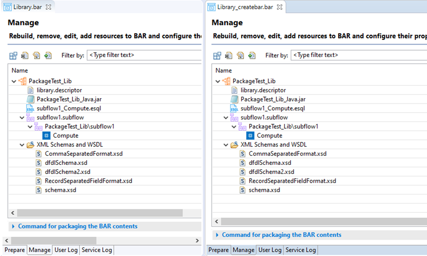The width and height of the screenshot is (427, 256).
Task: Select subflow1_Compute.esql in Library_createbar.bar tree
Action: (x=273, y=108)
